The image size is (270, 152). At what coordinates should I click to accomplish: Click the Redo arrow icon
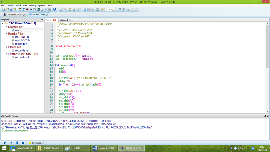click(124, 10)
